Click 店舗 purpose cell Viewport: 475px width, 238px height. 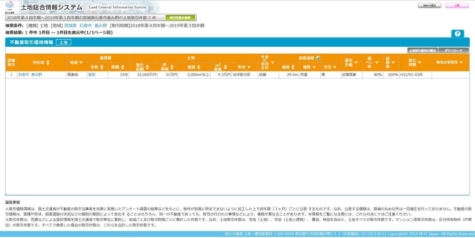[x=268, y=74]
